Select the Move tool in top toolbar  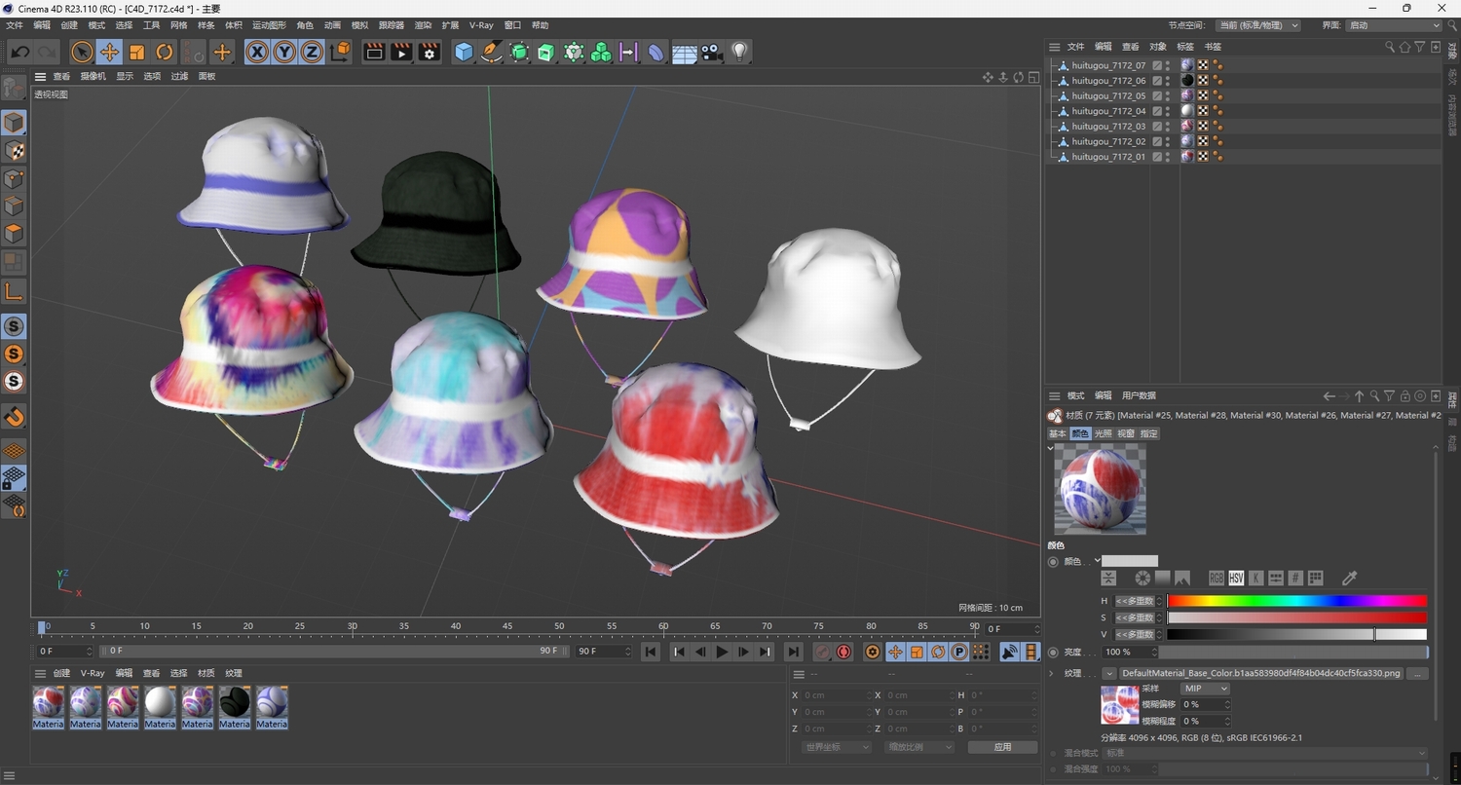tap(109, 53)
